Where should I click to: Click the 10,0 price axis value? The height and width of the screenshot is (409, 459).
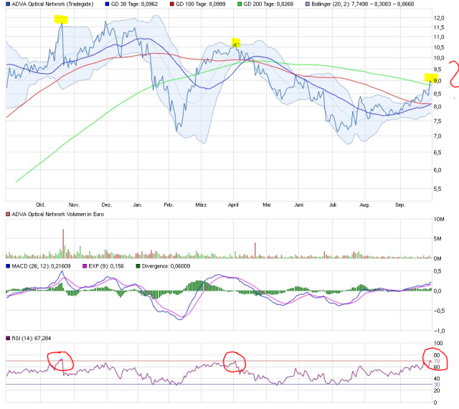tap(439, 58)
